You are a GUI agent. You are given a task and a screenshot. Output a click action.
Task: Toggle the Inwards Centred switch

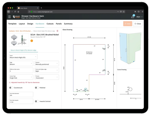[x=37, y=101]
